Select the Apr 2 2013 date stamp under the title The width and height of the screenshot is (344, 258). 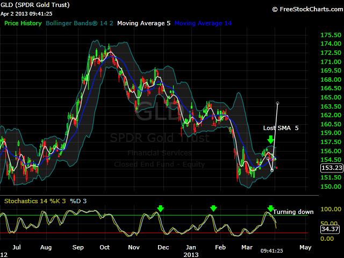(x=26, y=14)
